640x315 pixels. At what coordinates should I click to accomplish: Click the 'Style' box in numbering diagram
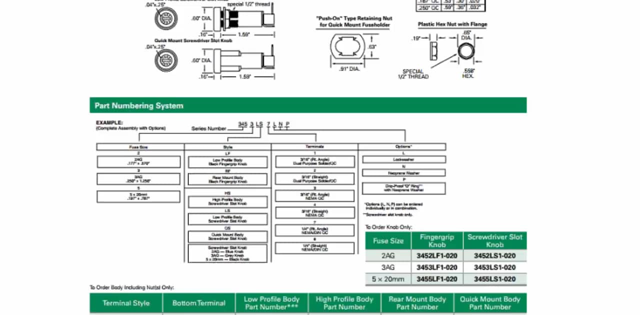228,147
